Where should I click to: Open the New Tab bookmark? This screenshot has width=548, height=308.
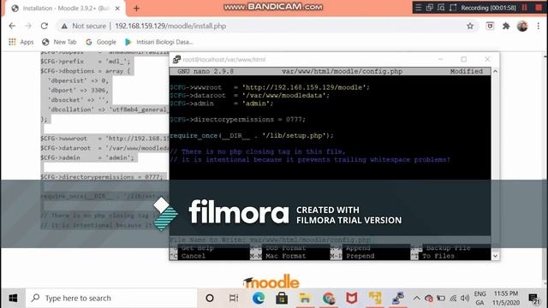tap(59, 42)
